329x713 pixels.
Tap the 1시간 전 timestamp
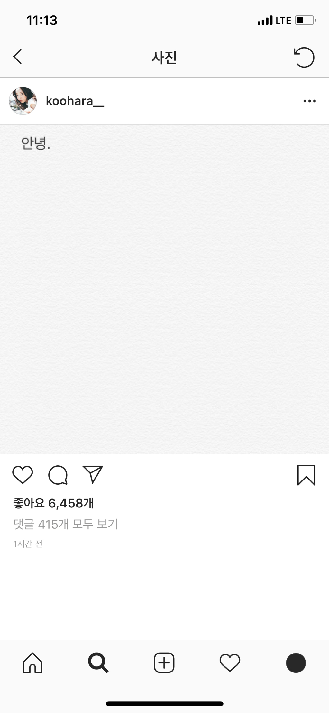tap(28, 544)
